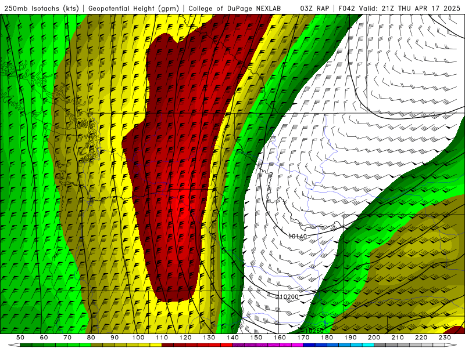Click the 200 value on the color scale
Image resolution: width=465 pixels, height=348 pixels.
[x=374, y=338]
